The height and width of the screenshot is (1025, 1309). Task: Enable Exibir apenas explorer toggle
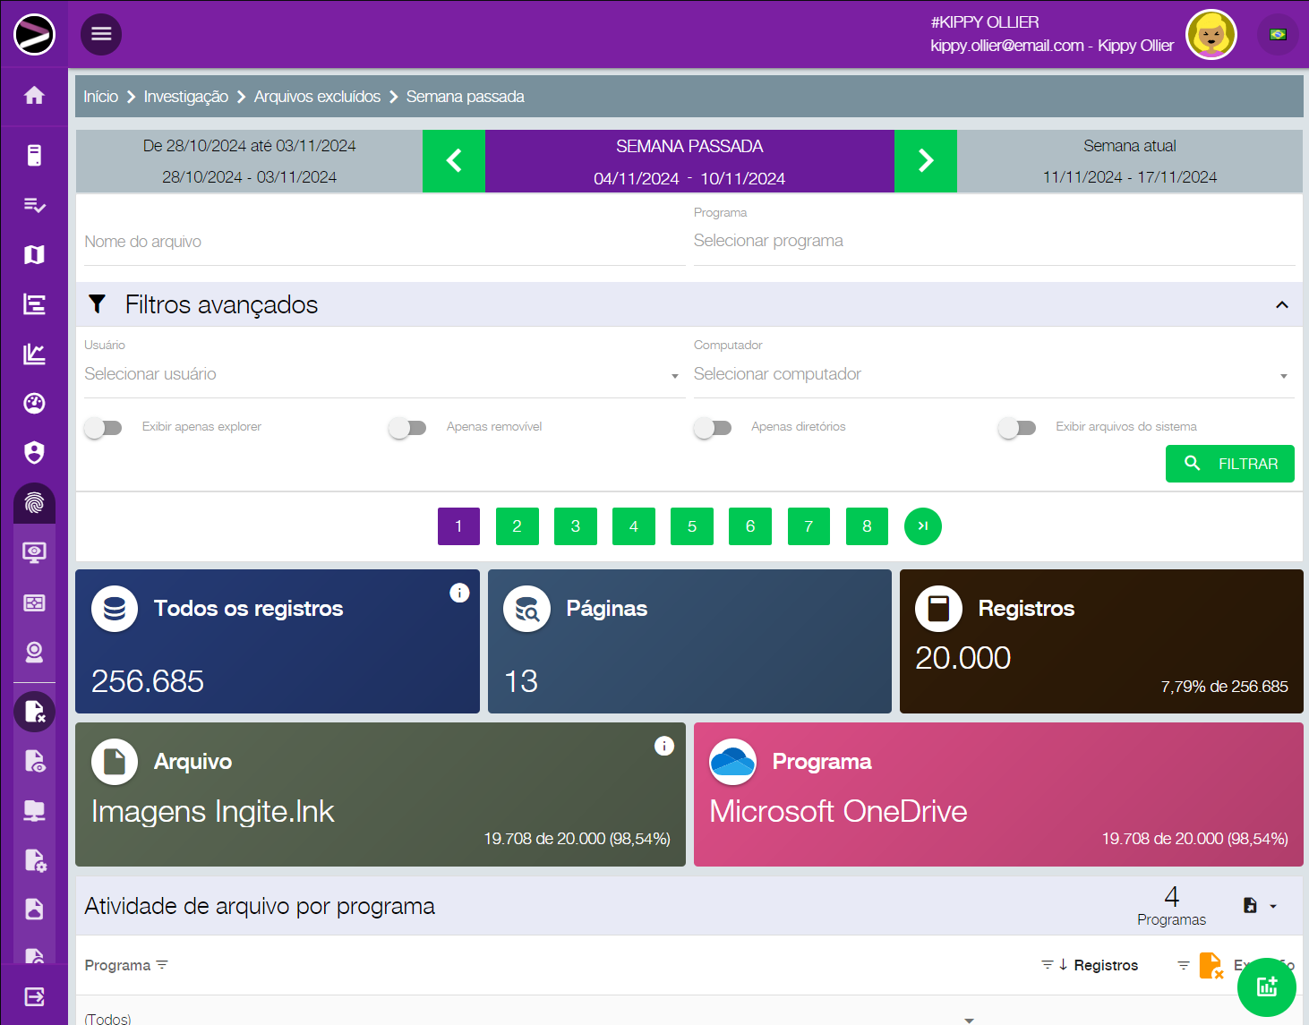tap(103, 428)
